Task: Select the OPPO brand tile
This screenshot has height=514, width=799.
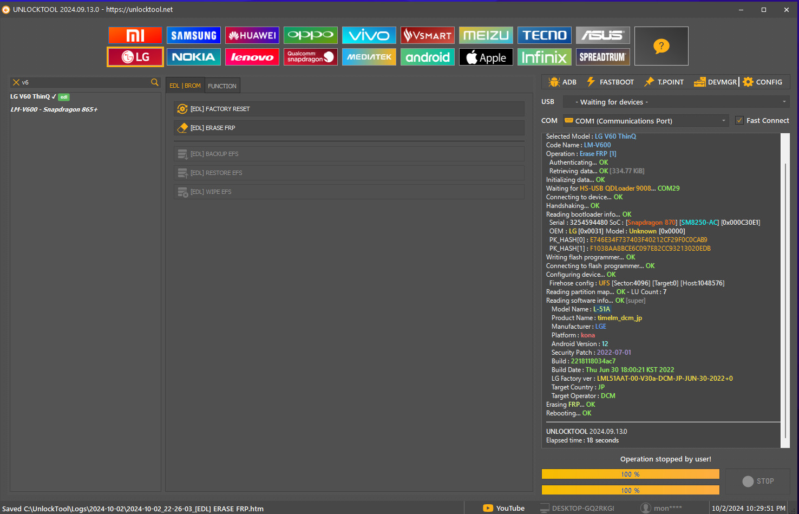Action: click(x=311, y=35)
